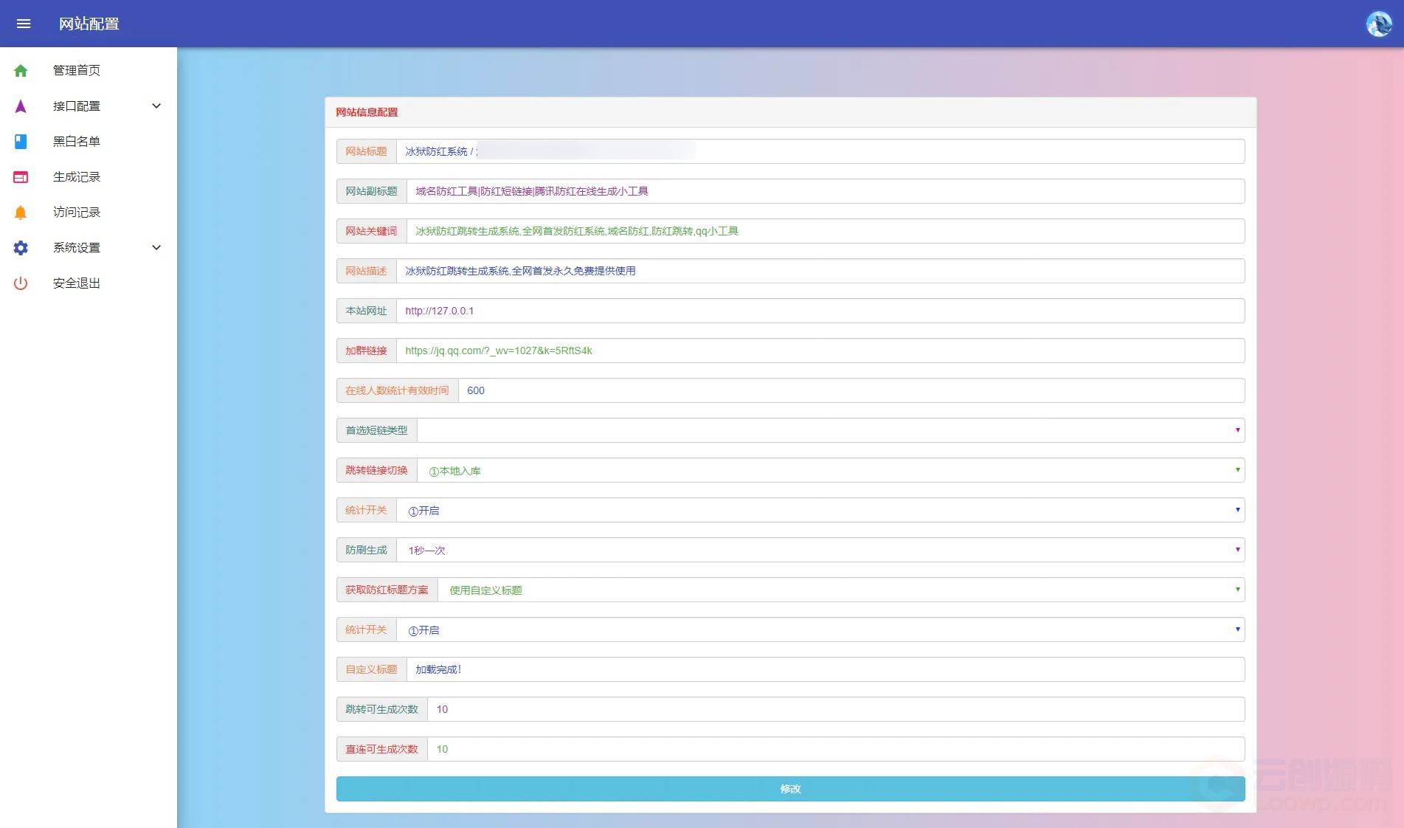Click the 跳转链接切换 label

point(376,470)
